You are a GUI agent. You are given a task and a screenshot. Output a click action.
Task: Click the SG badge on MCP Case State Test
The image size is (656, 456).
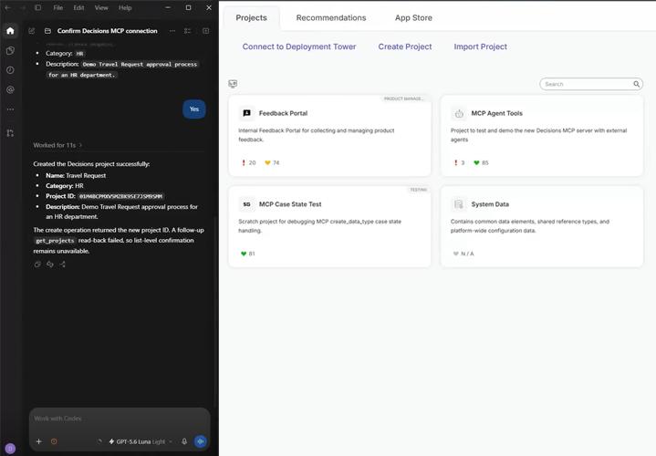(247, 204)
